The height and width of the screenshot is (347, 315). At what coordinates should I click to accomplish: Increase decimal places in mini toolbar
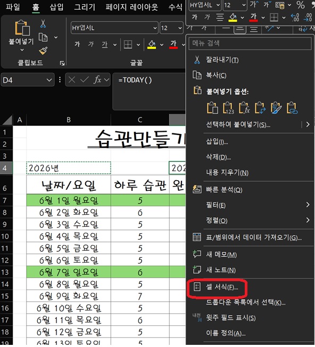(295, 17)
